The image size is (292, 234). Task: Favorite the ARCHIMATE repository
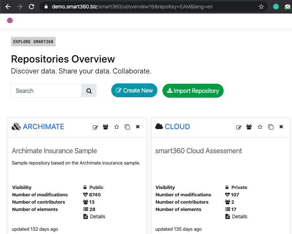click(x=117, y=127)
